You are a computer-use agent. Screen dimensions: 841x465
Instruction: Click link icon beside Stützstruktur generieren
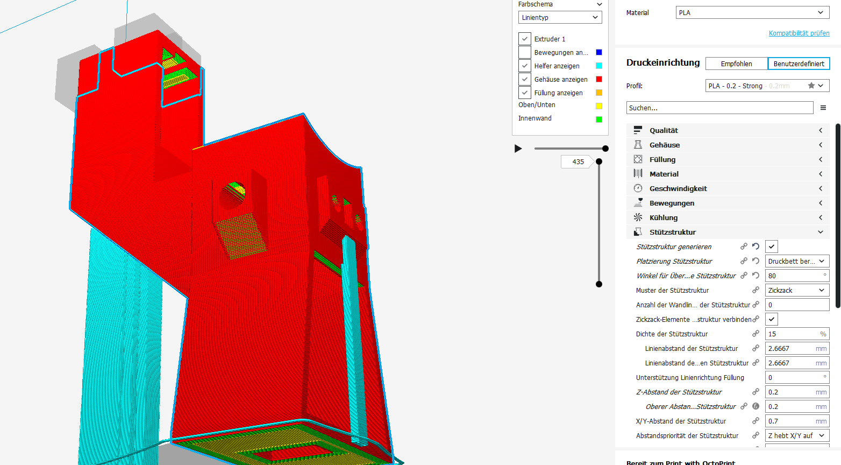(744, 246)
